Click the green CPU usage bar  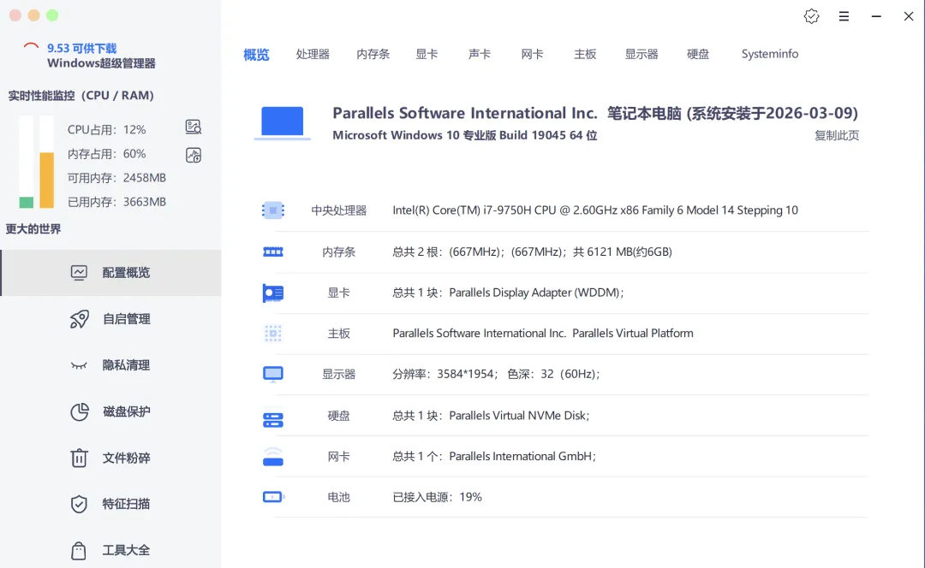26,202
